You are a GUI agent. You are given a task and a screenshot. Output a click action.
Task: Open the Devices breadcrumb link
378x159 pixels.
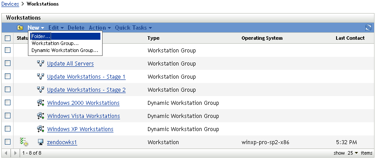point(10,4)
